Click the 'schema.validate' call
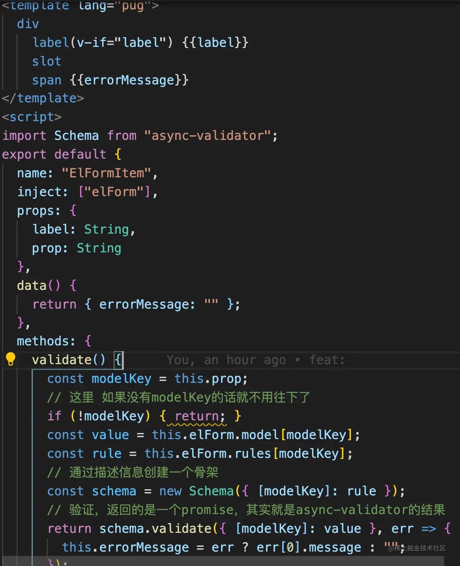 click(155, 529)
